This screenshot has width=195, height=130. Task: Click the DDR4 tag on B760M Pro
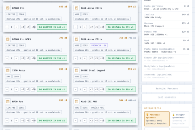point(21,14)
